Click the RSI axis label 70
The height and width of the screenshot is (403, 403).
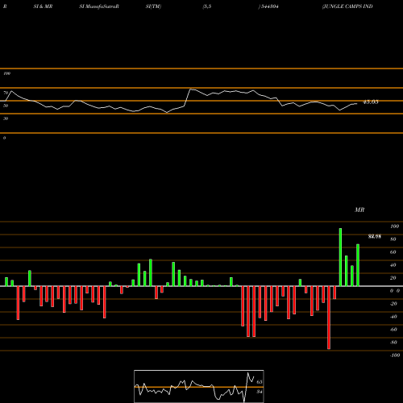[x=6, y=93]
